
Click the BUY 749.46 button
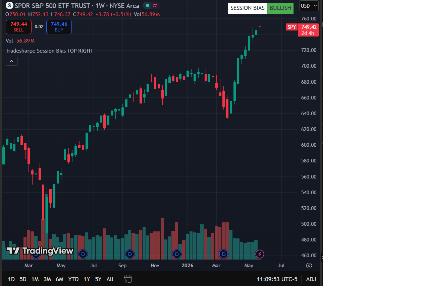point(59,27)
